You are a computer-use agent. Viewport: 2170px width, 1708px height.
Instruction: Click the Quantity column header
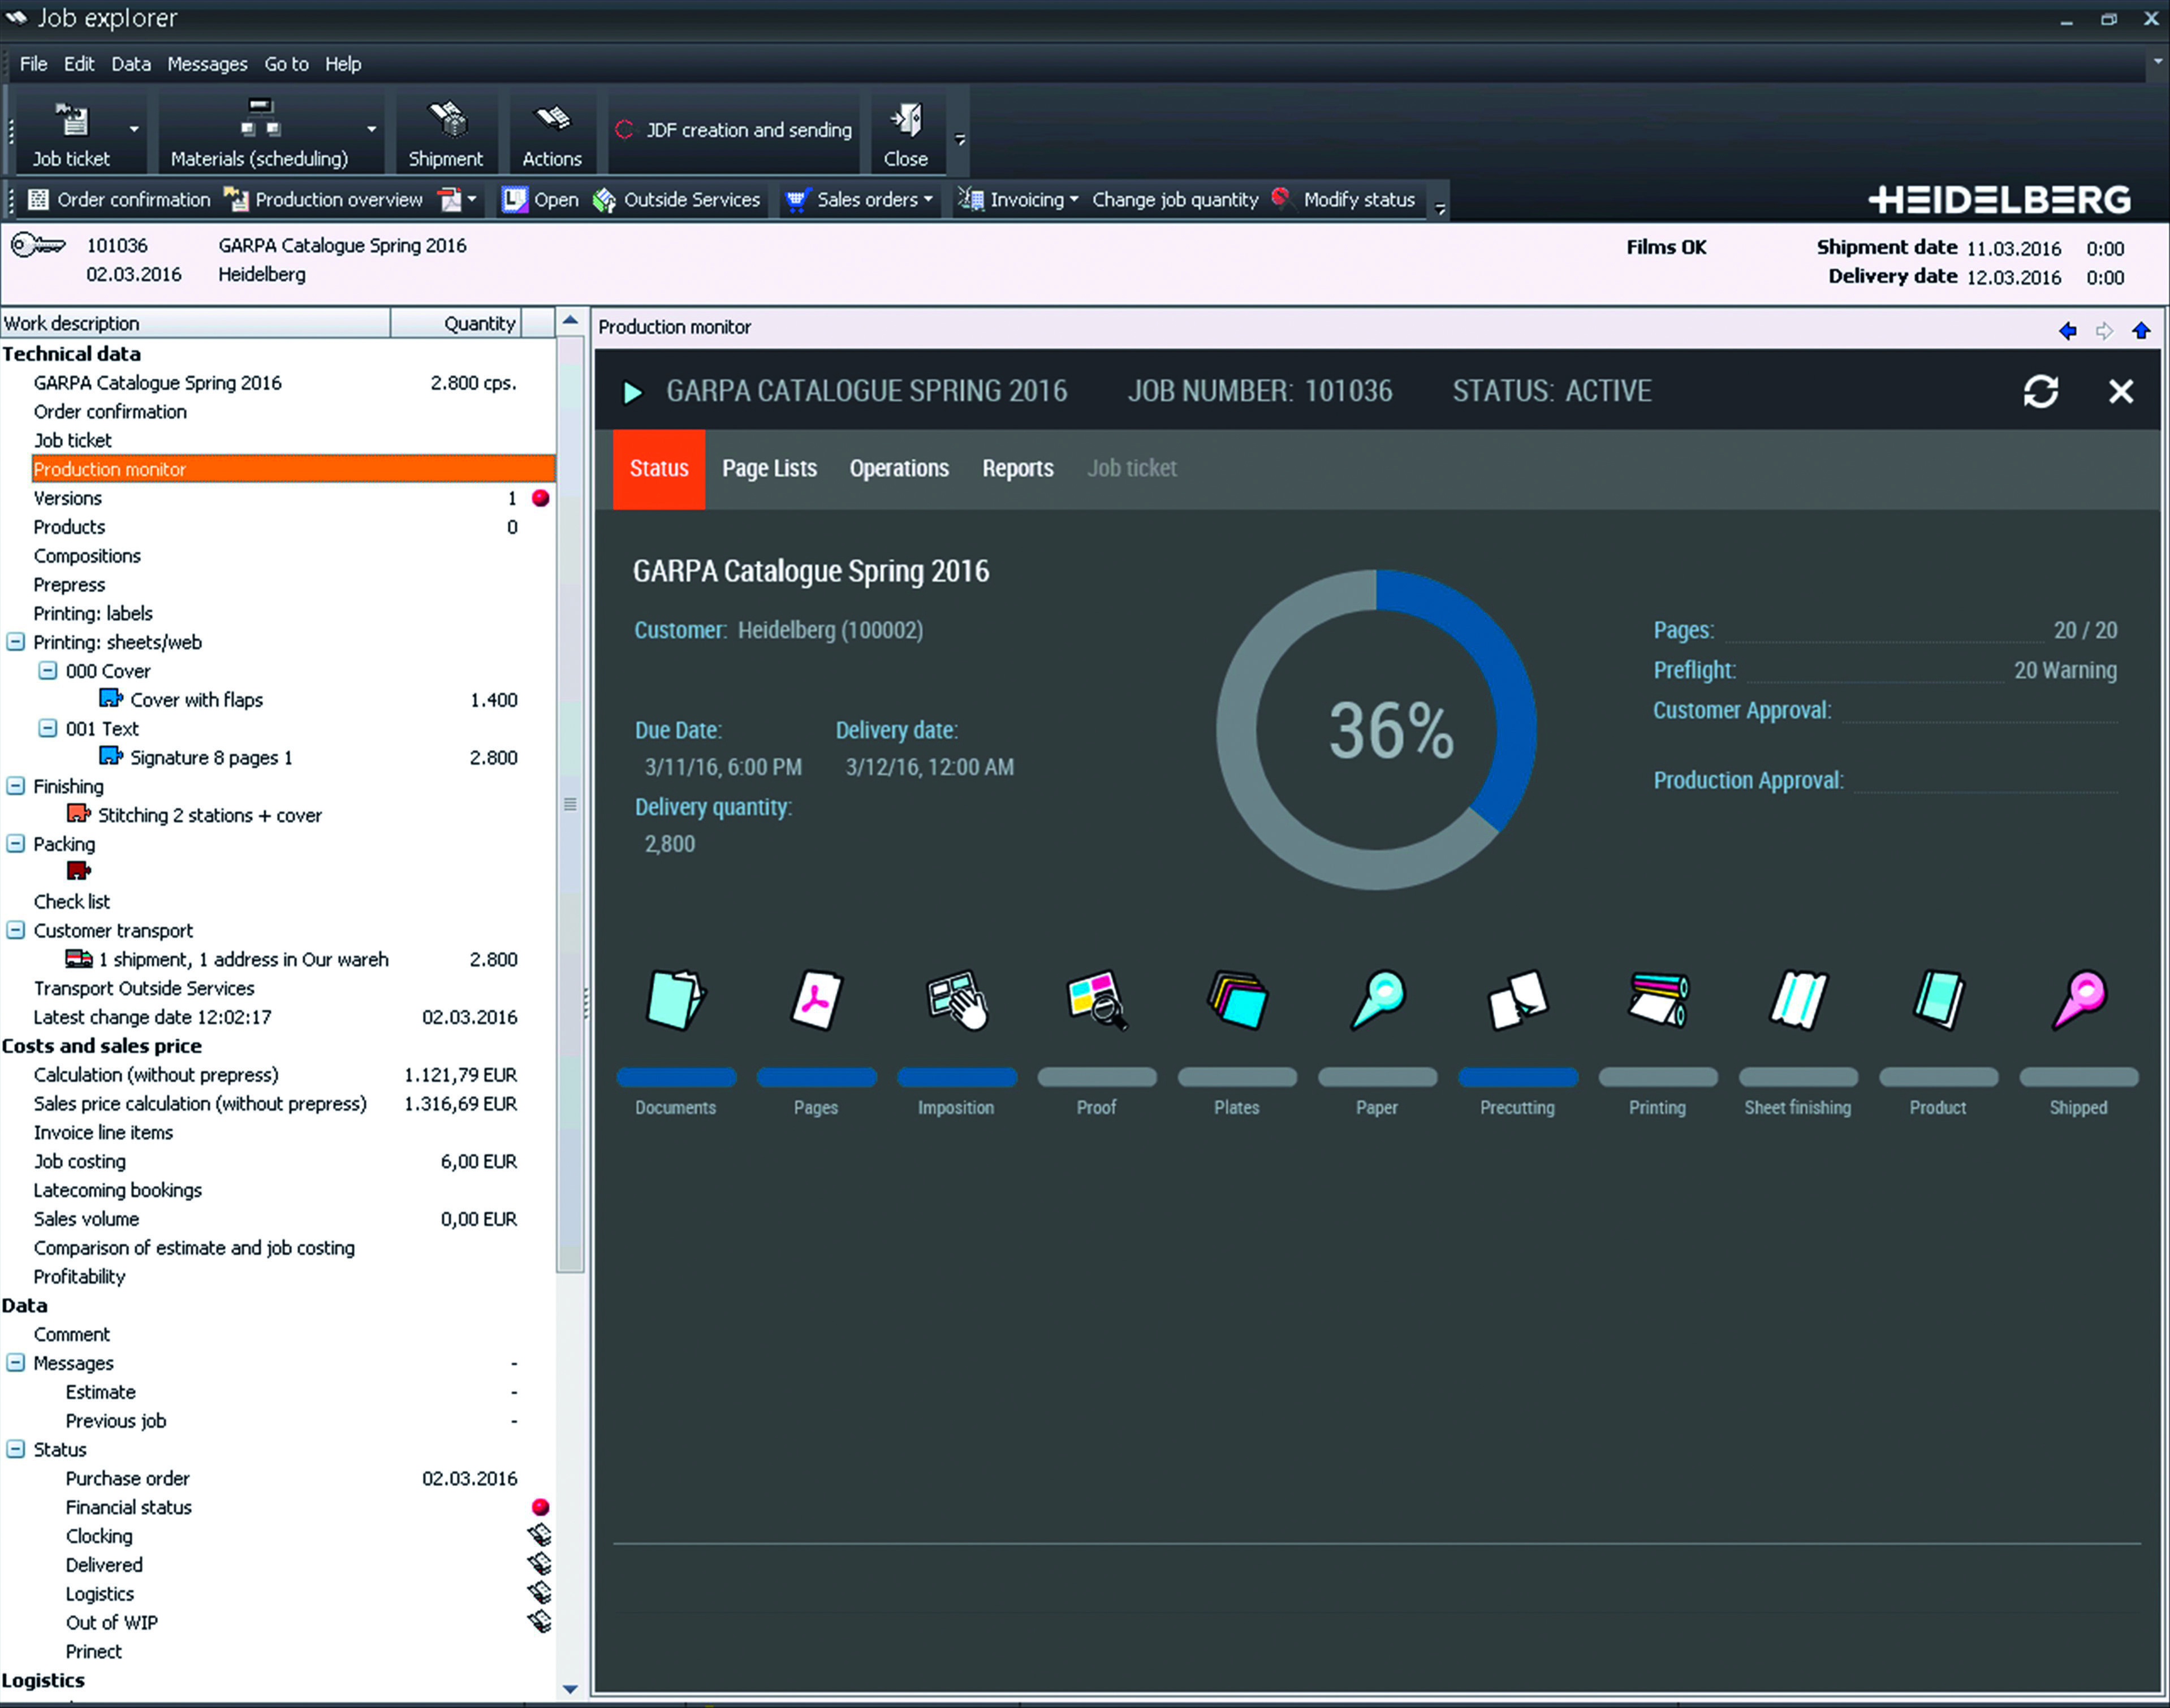(456, 323)
